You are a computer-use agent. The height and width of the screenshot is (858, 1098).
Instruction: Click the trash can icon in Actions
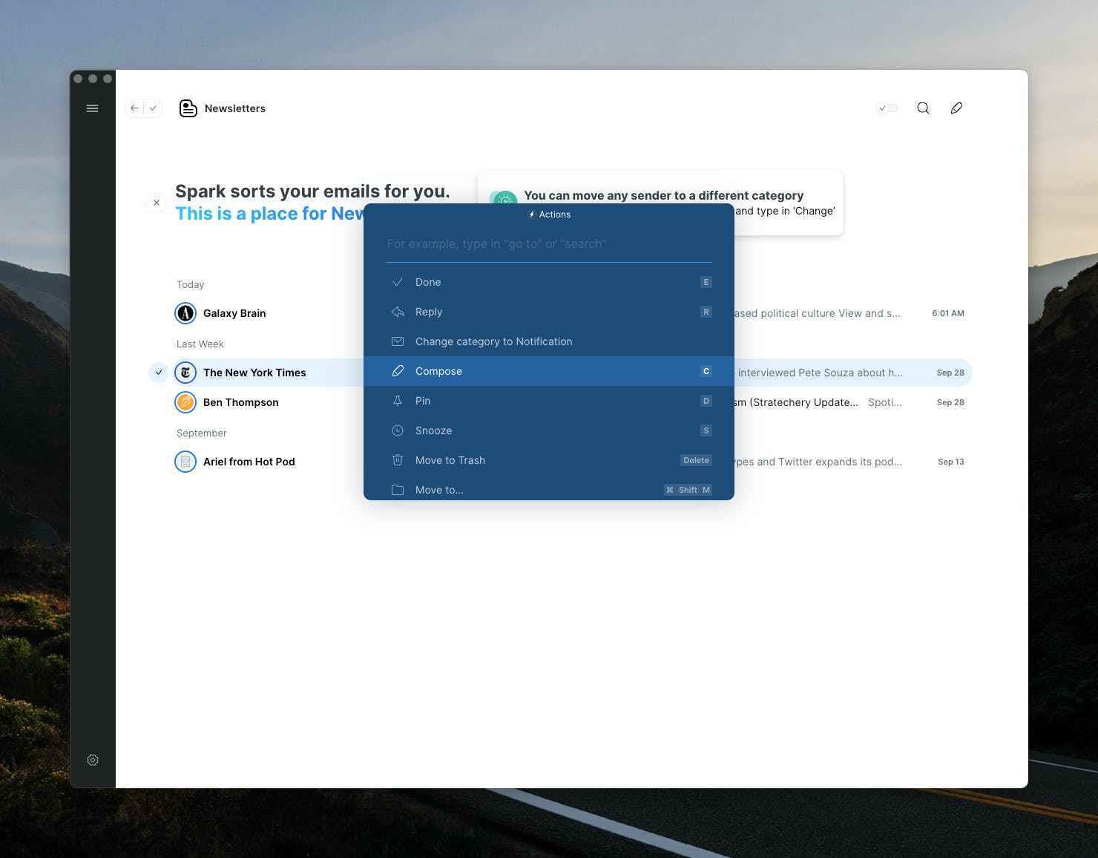398,460
